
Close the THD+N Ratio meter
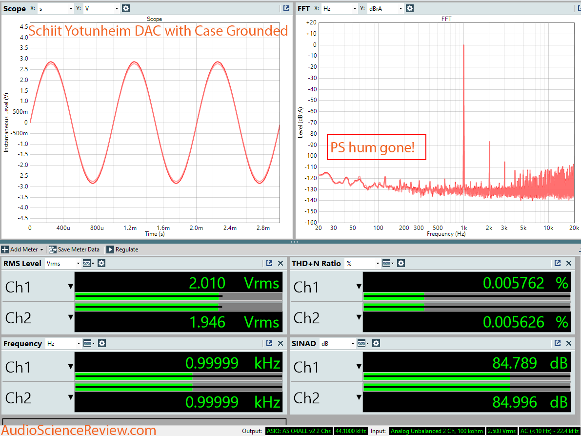[x=569, y=263]
